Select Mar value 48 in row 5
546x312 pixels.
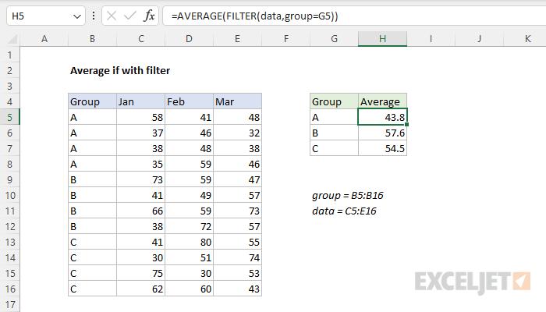237,117
